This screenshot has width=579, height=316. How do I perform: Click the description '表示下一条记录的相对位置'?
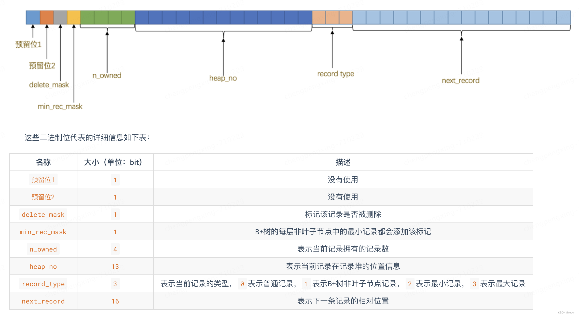pos(343,301)
